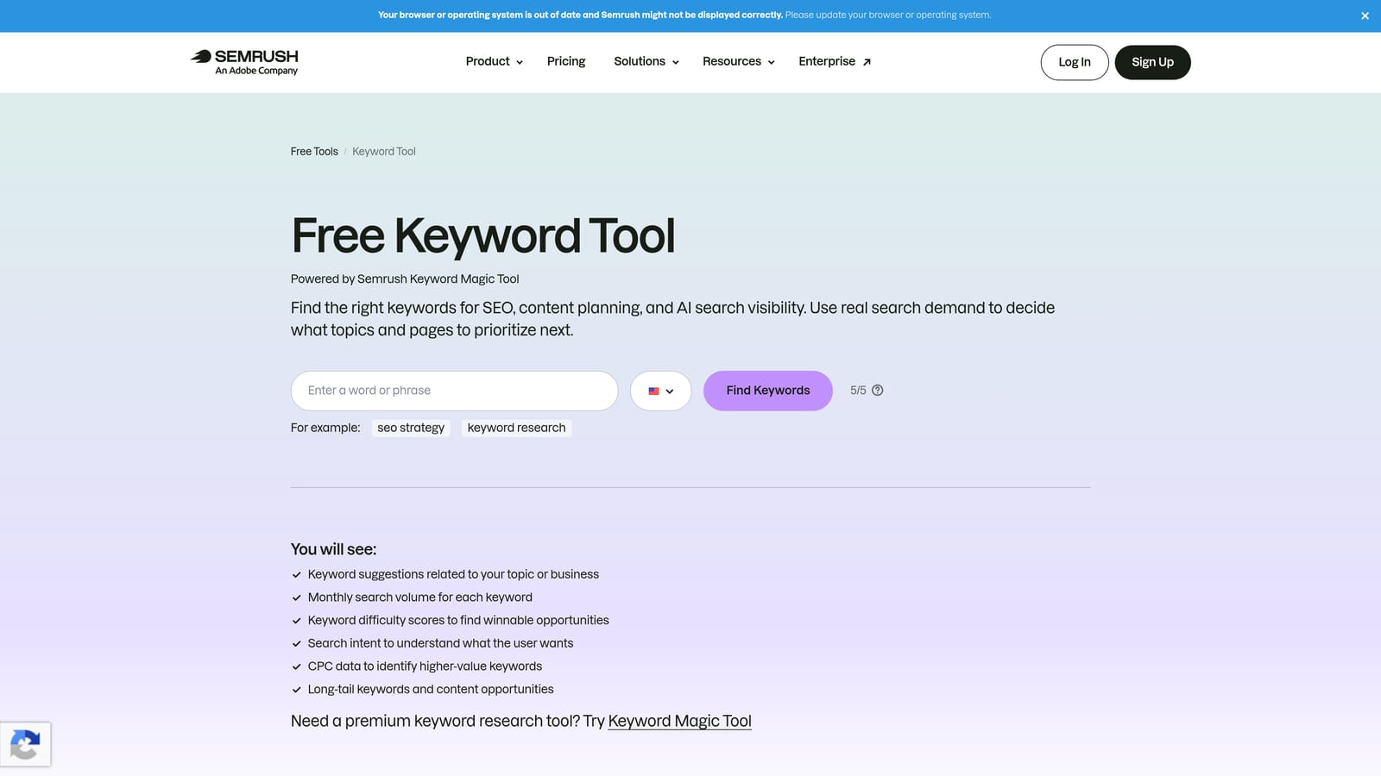Screen dimensions: 1381x776
Task: Click the Semrush logo
Action: coord(244,62)
